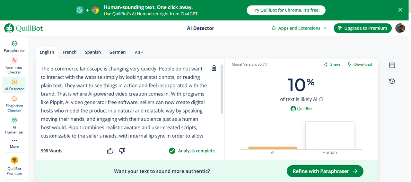Expand the All languages dropdown
The width and height of the screenshot is (411, 182).
[x=139, y=52]
